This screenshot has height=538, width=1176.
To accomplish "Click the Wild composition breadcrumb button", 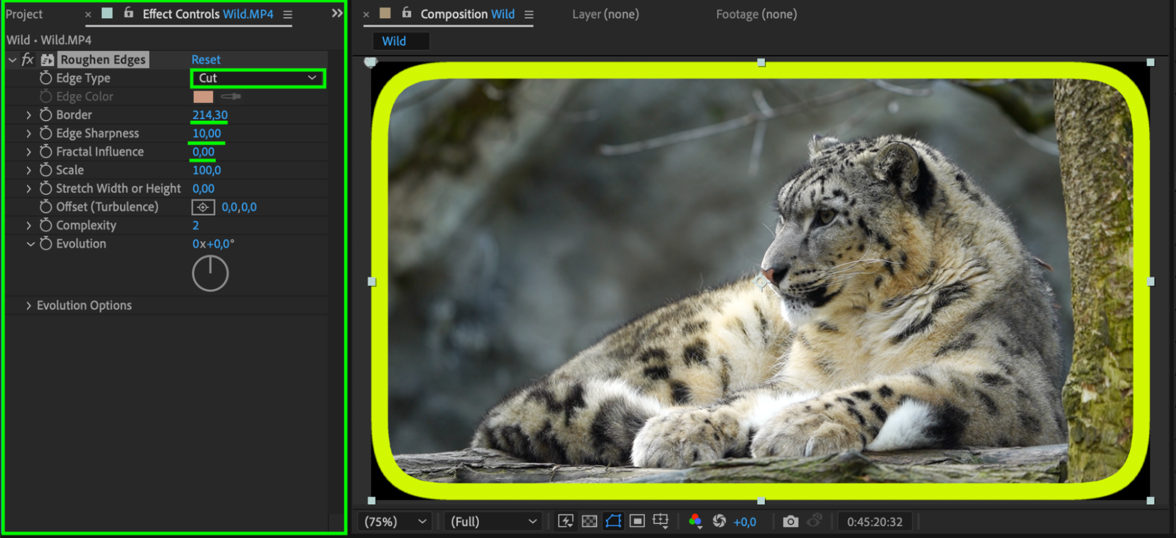I will click(394, 41).
